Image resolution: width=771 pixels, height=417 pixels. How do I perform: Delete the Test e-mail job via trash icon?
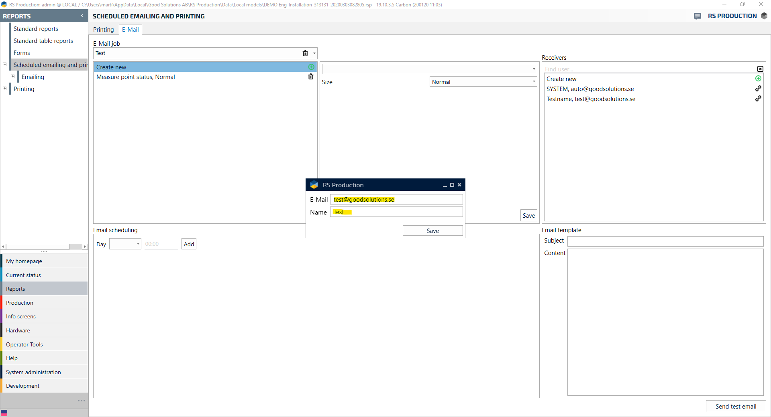click(305, 53)
